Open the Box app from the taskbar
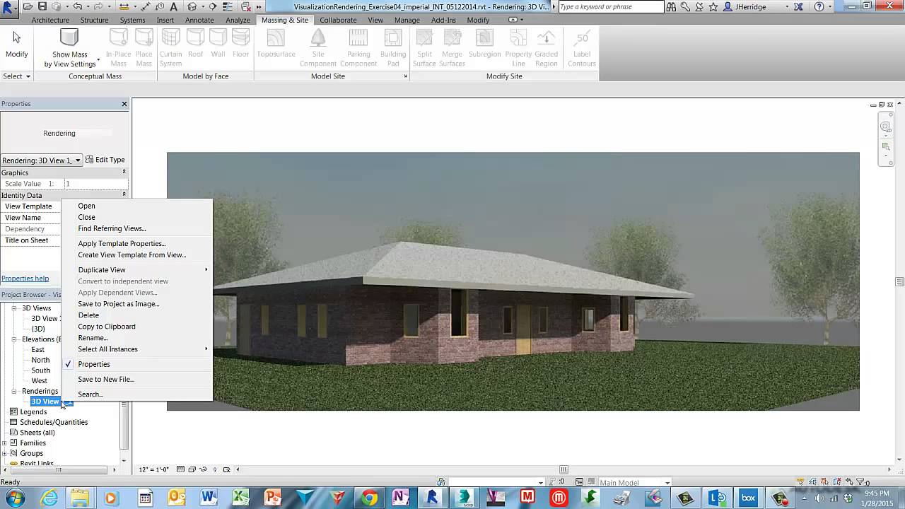This screenshot has width=905, height=509. [x=748, y=498]
